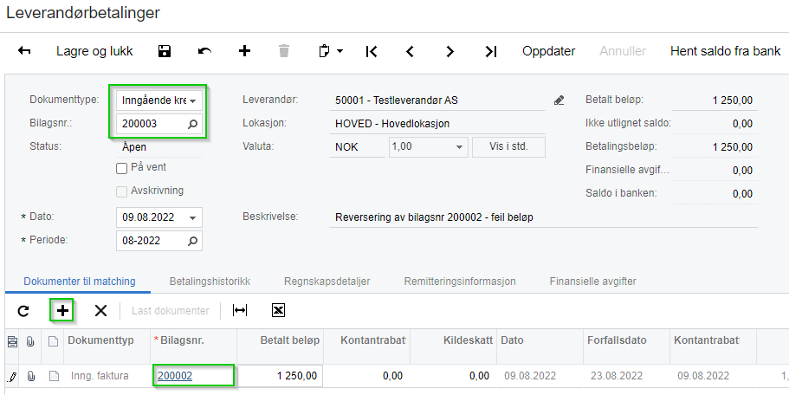The image size is (789, 395).
Task: Open clipboard dropdown arrow
Action: (340, 51)
